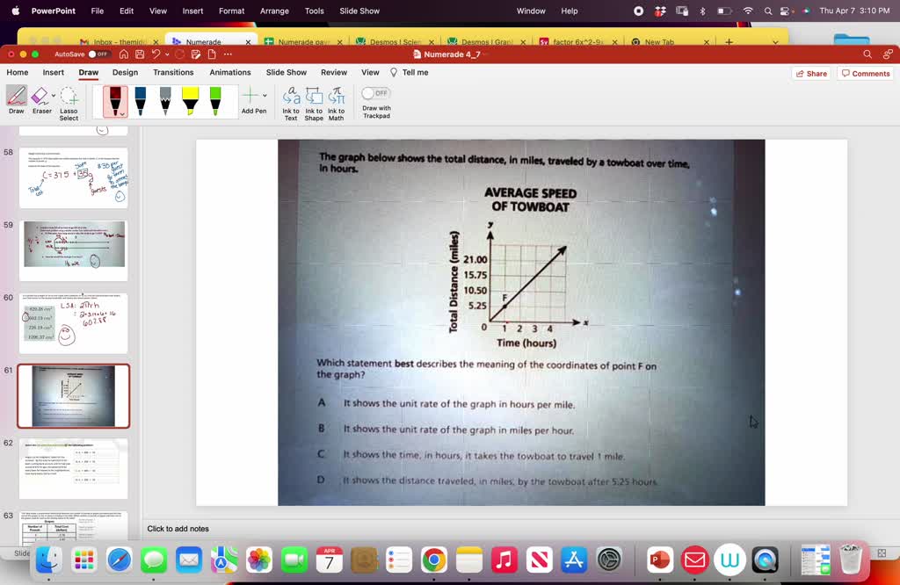Open Google Chrome from the dock

pyautogui.click(x=434, y=560)
